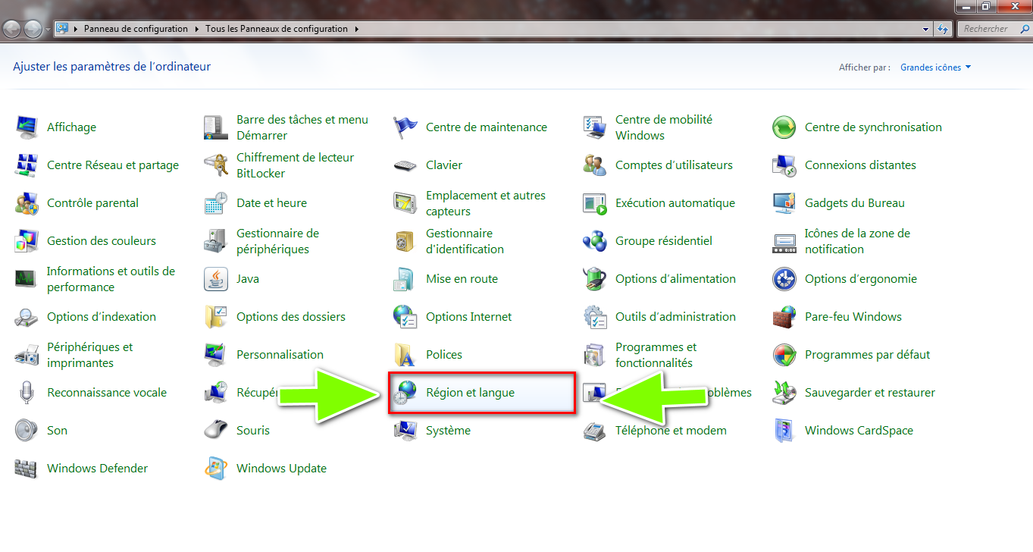Click the Connexions distantes icon

pyautogui.click(x=784, y=165)
